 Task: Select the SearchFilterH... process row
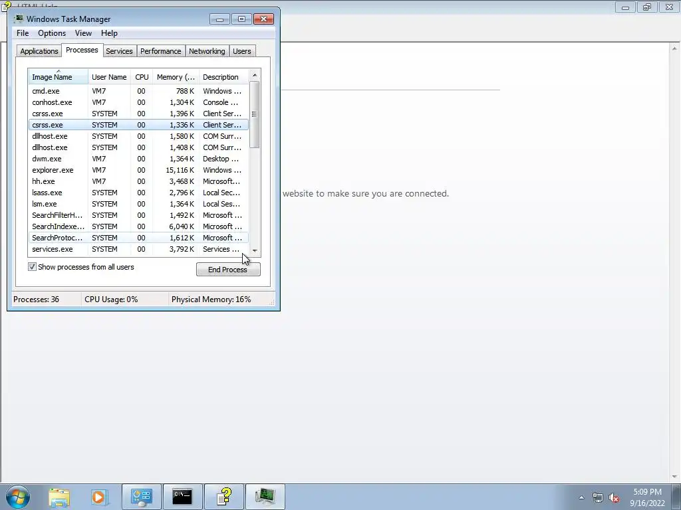tap(138, 215)
